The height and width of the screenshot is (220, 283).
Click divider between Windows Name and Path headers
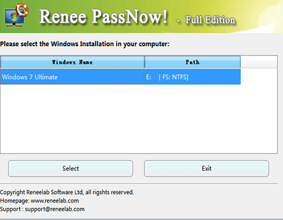point(144,62)
